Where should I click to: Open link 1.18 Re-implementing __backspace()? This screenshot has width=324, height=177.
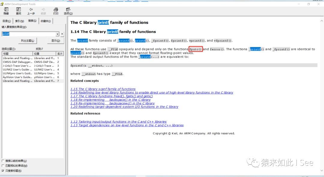coord(110,100)
